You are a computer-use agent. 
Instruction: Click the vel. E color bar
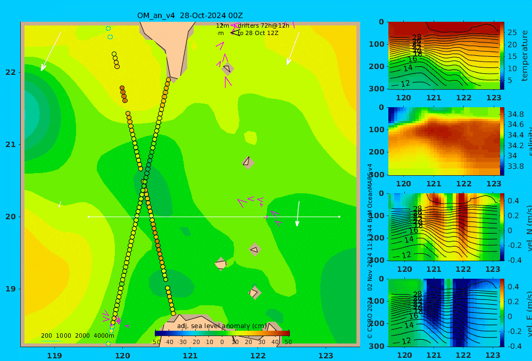pos(502,313)
